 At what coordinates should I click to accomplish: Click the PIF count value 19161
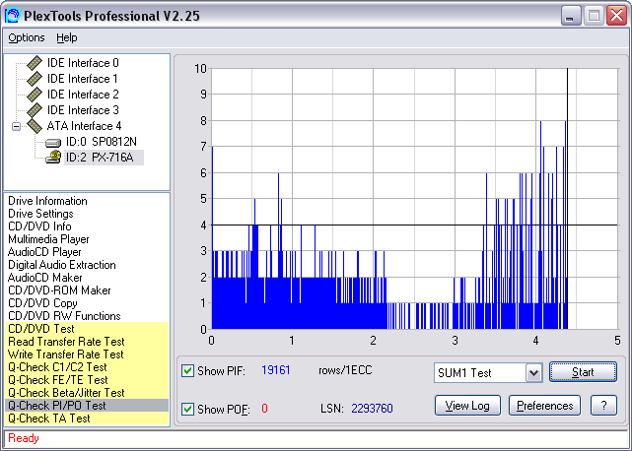click(x=276, y=370)
